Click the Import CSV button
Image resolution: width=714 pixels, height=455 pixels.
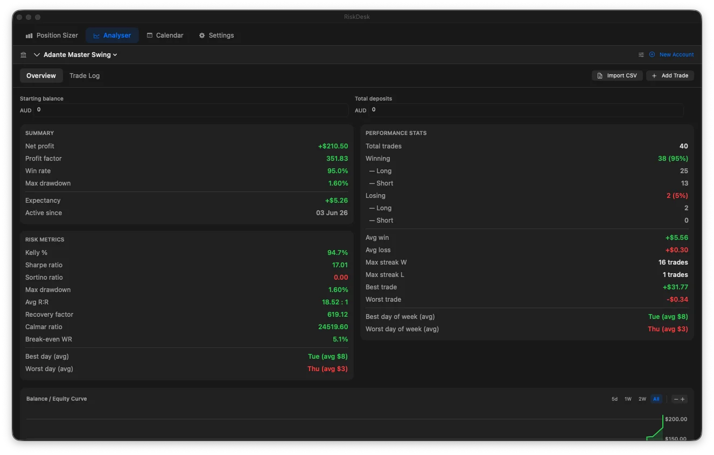click(617, 76)
